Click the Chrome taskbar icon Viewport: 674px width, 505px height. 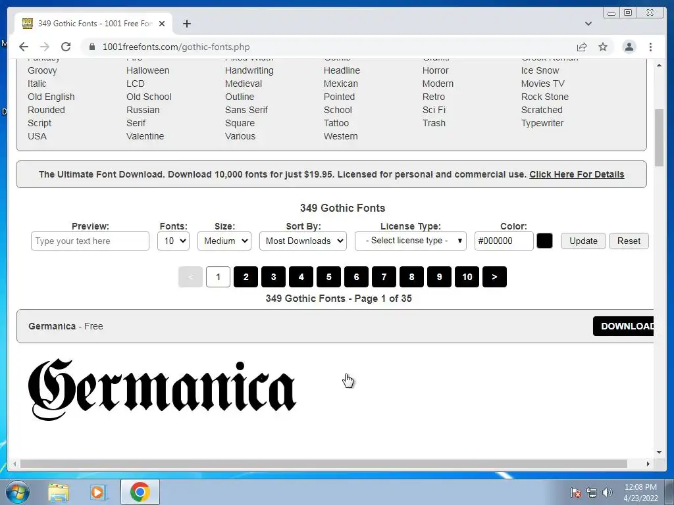click(140, 492)
